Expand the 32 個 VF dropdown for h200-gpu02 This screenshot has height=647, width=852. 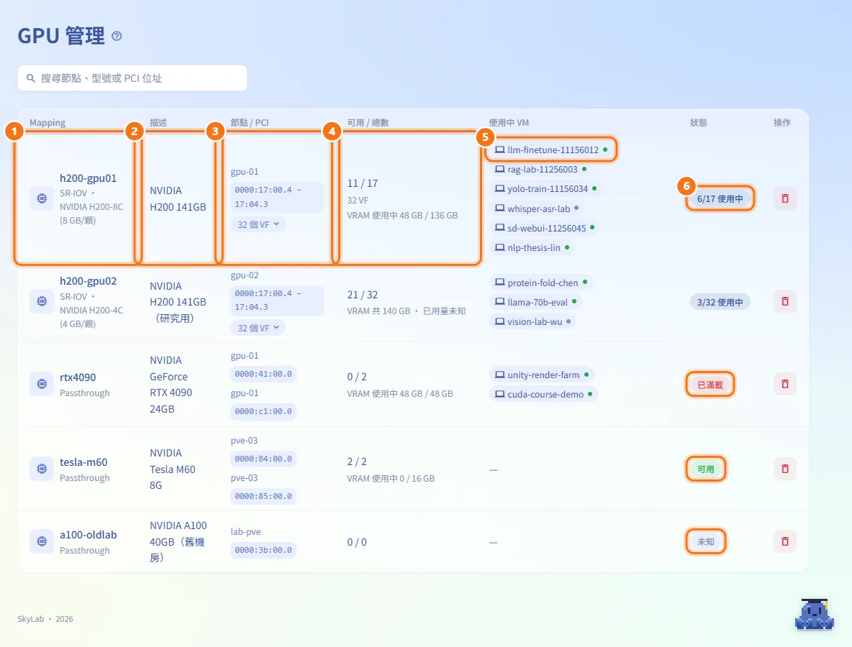pos(258,328)
